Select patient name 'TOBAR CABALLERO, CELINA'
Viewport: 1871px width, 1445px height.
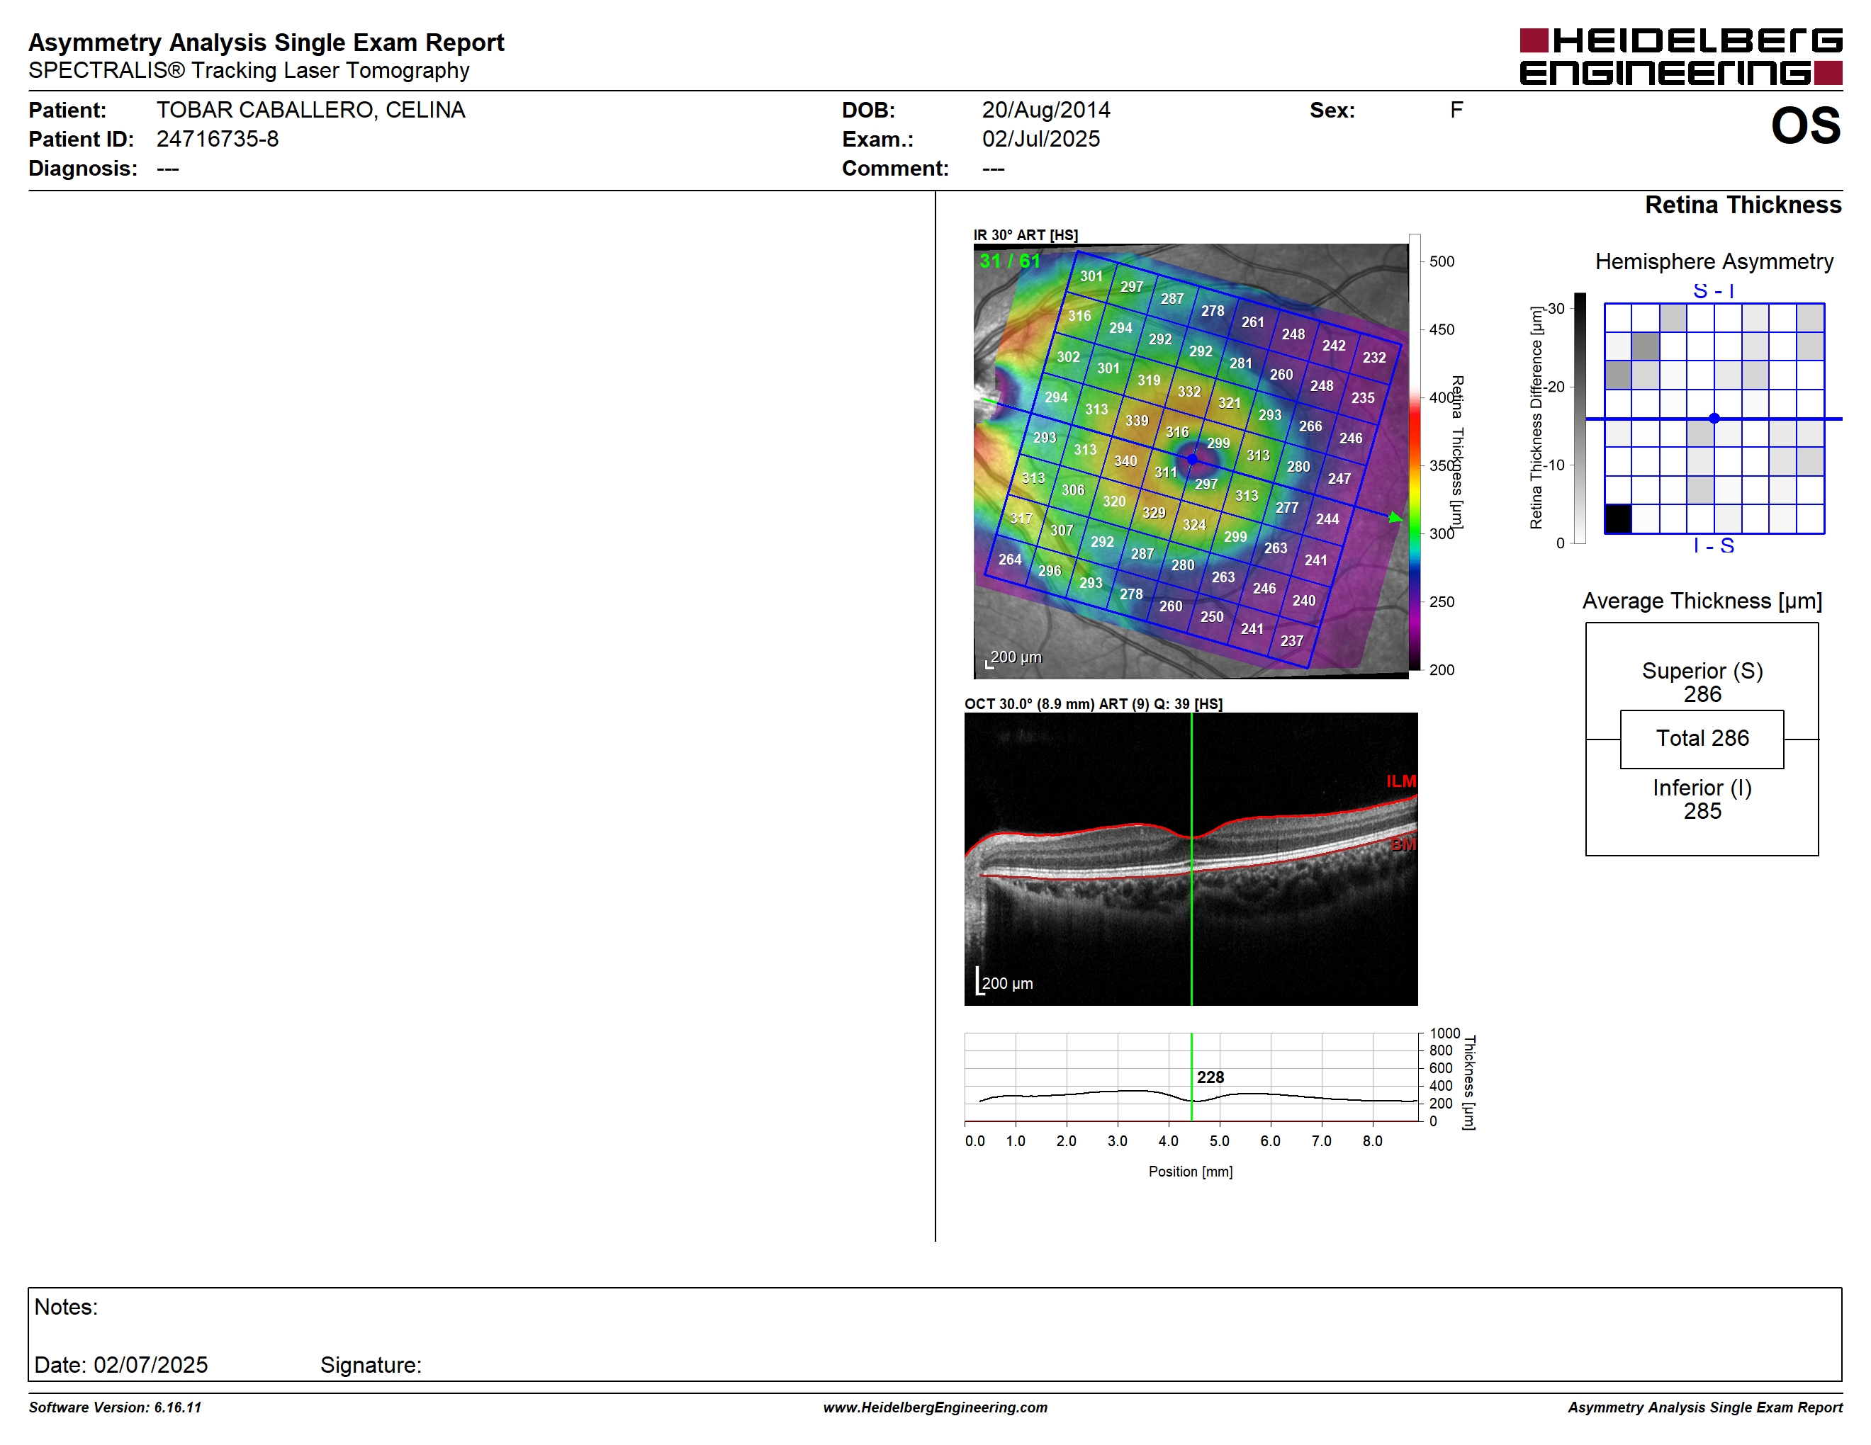tap(311, 110)
